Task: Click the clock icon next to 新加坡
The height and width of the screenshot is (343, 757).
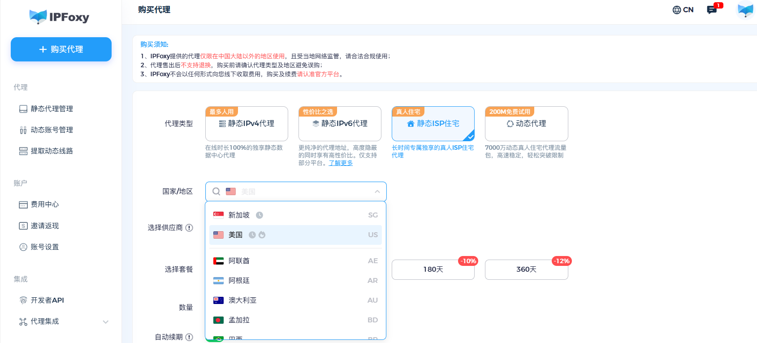Action: click(259, 215)
